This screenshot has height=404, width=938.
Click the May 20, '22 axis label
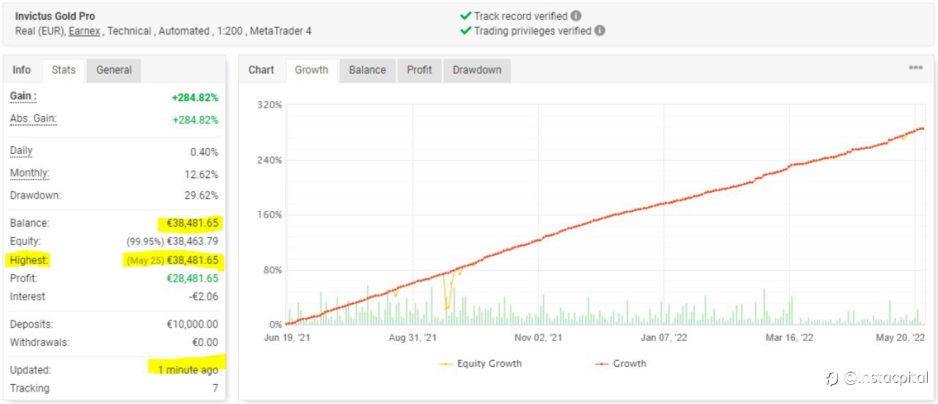(x=901, y=338)
